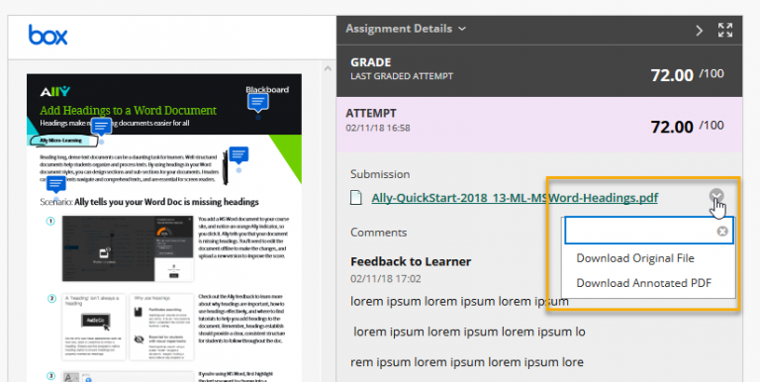The image size is (760, 382).
Task: Select the 72.00 attempt row
Action: click(539, 125)
